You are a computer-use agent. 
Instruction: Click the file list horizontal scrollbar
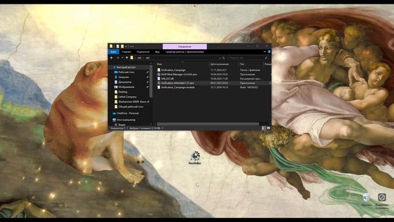click(x=208, y=124)
